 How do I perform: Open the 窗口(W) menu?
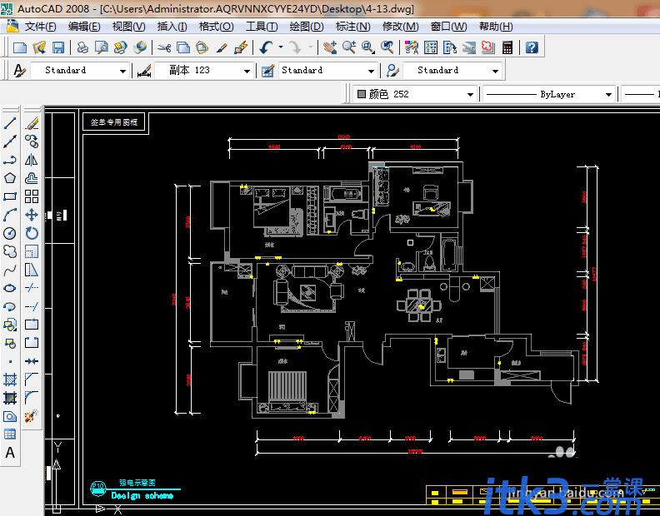448,27
